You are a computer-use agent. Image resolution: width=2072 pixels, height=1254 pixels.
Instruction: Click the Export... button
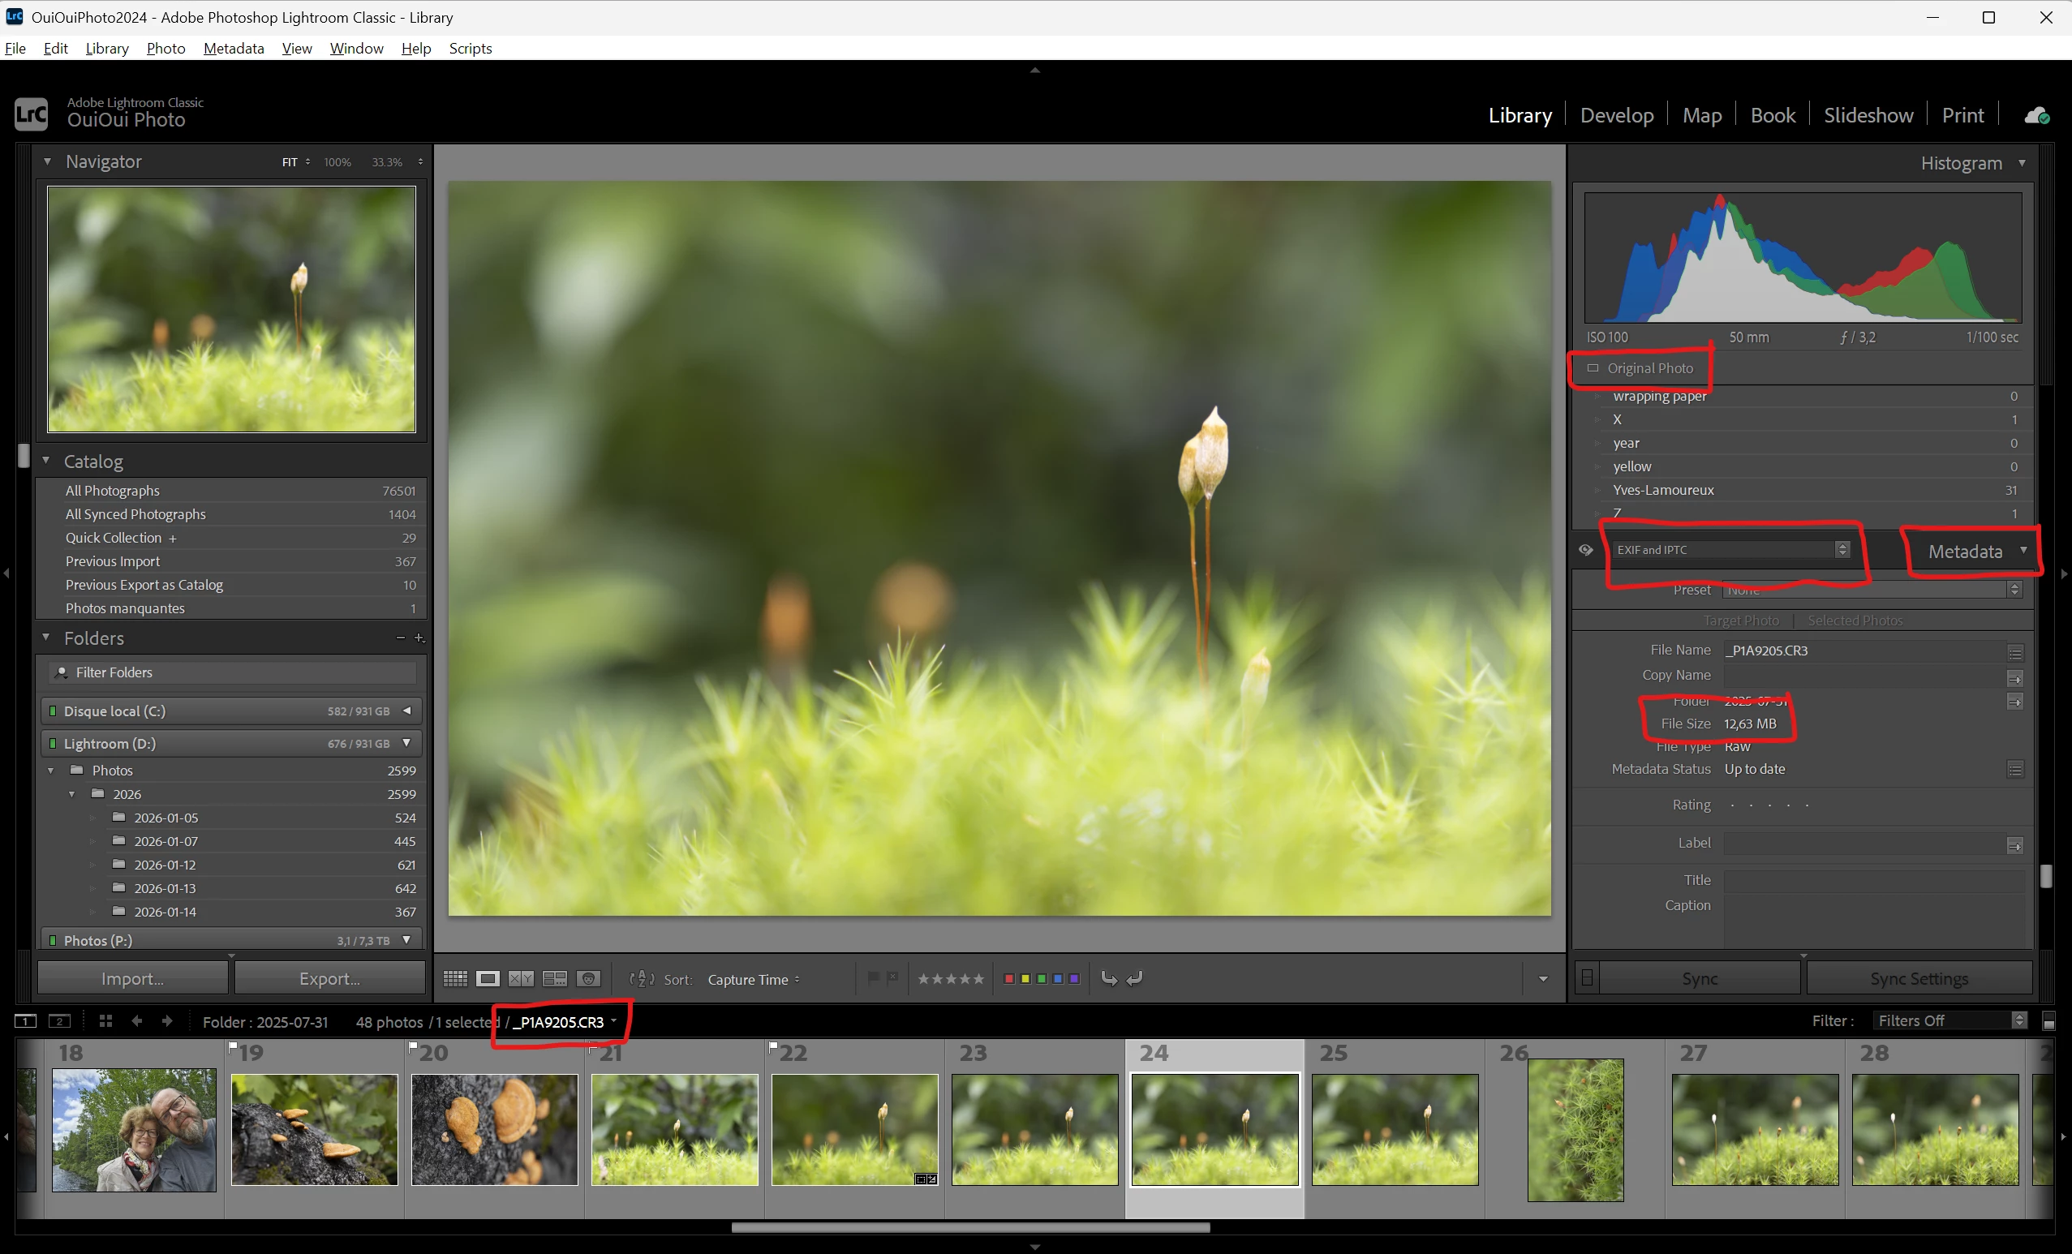pyautogui.click(x=329, y=978)
